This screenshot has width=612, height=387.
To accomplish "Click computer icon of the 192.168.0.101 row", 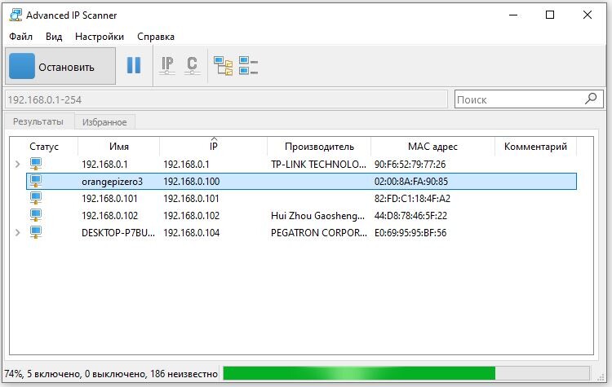I will point(36,198).
